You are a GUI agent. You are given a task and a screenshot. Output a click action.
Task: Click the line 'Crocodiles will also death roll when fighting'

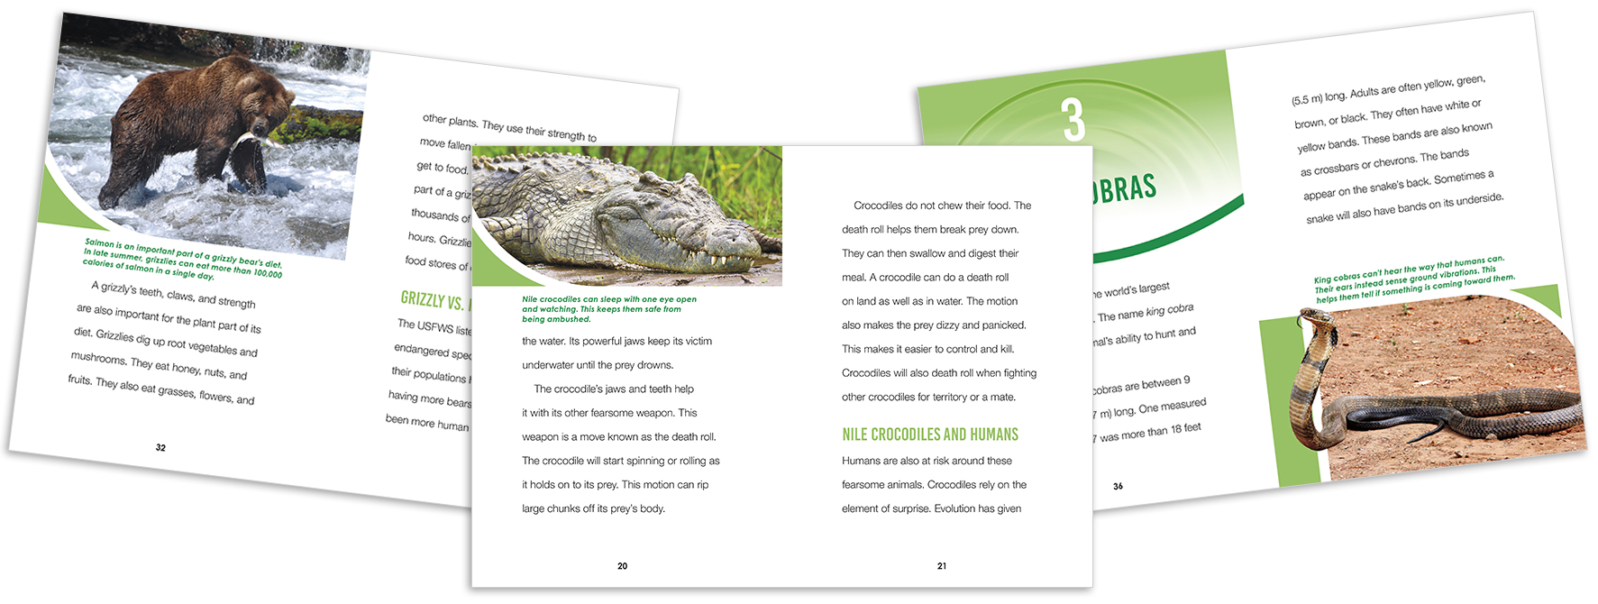[x=939, y=373]
